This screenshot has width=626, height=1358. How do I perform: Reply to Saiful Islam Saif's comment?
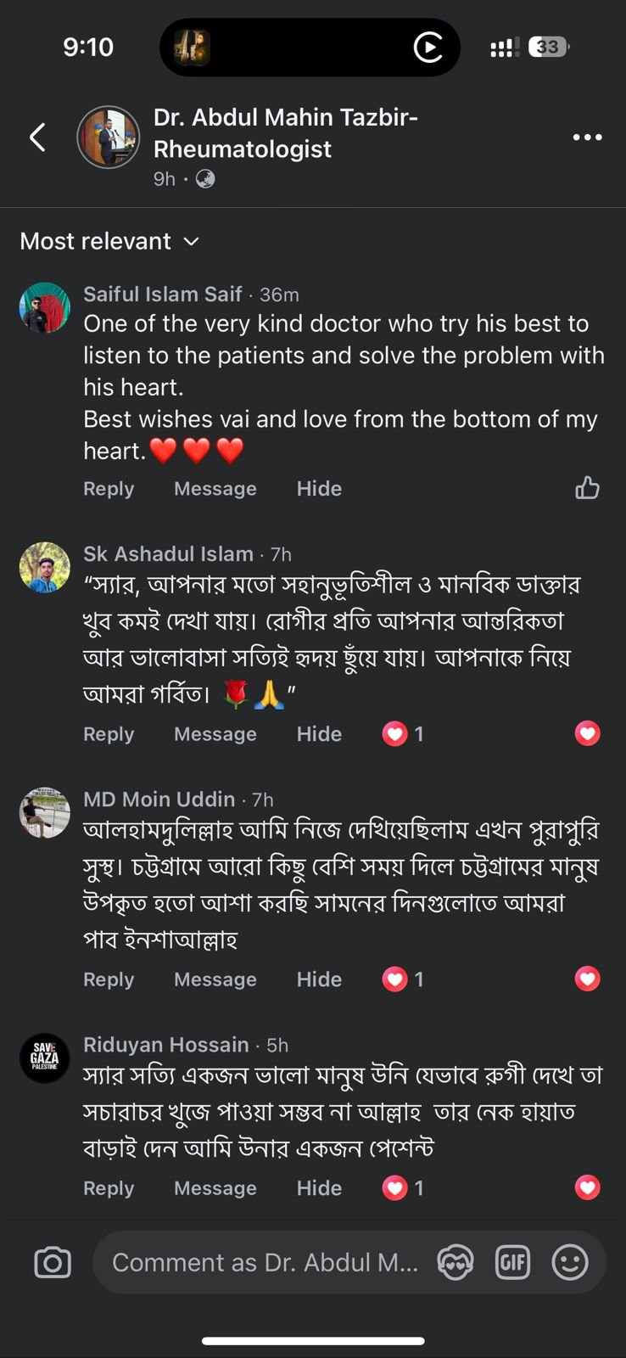pos(109,489)
